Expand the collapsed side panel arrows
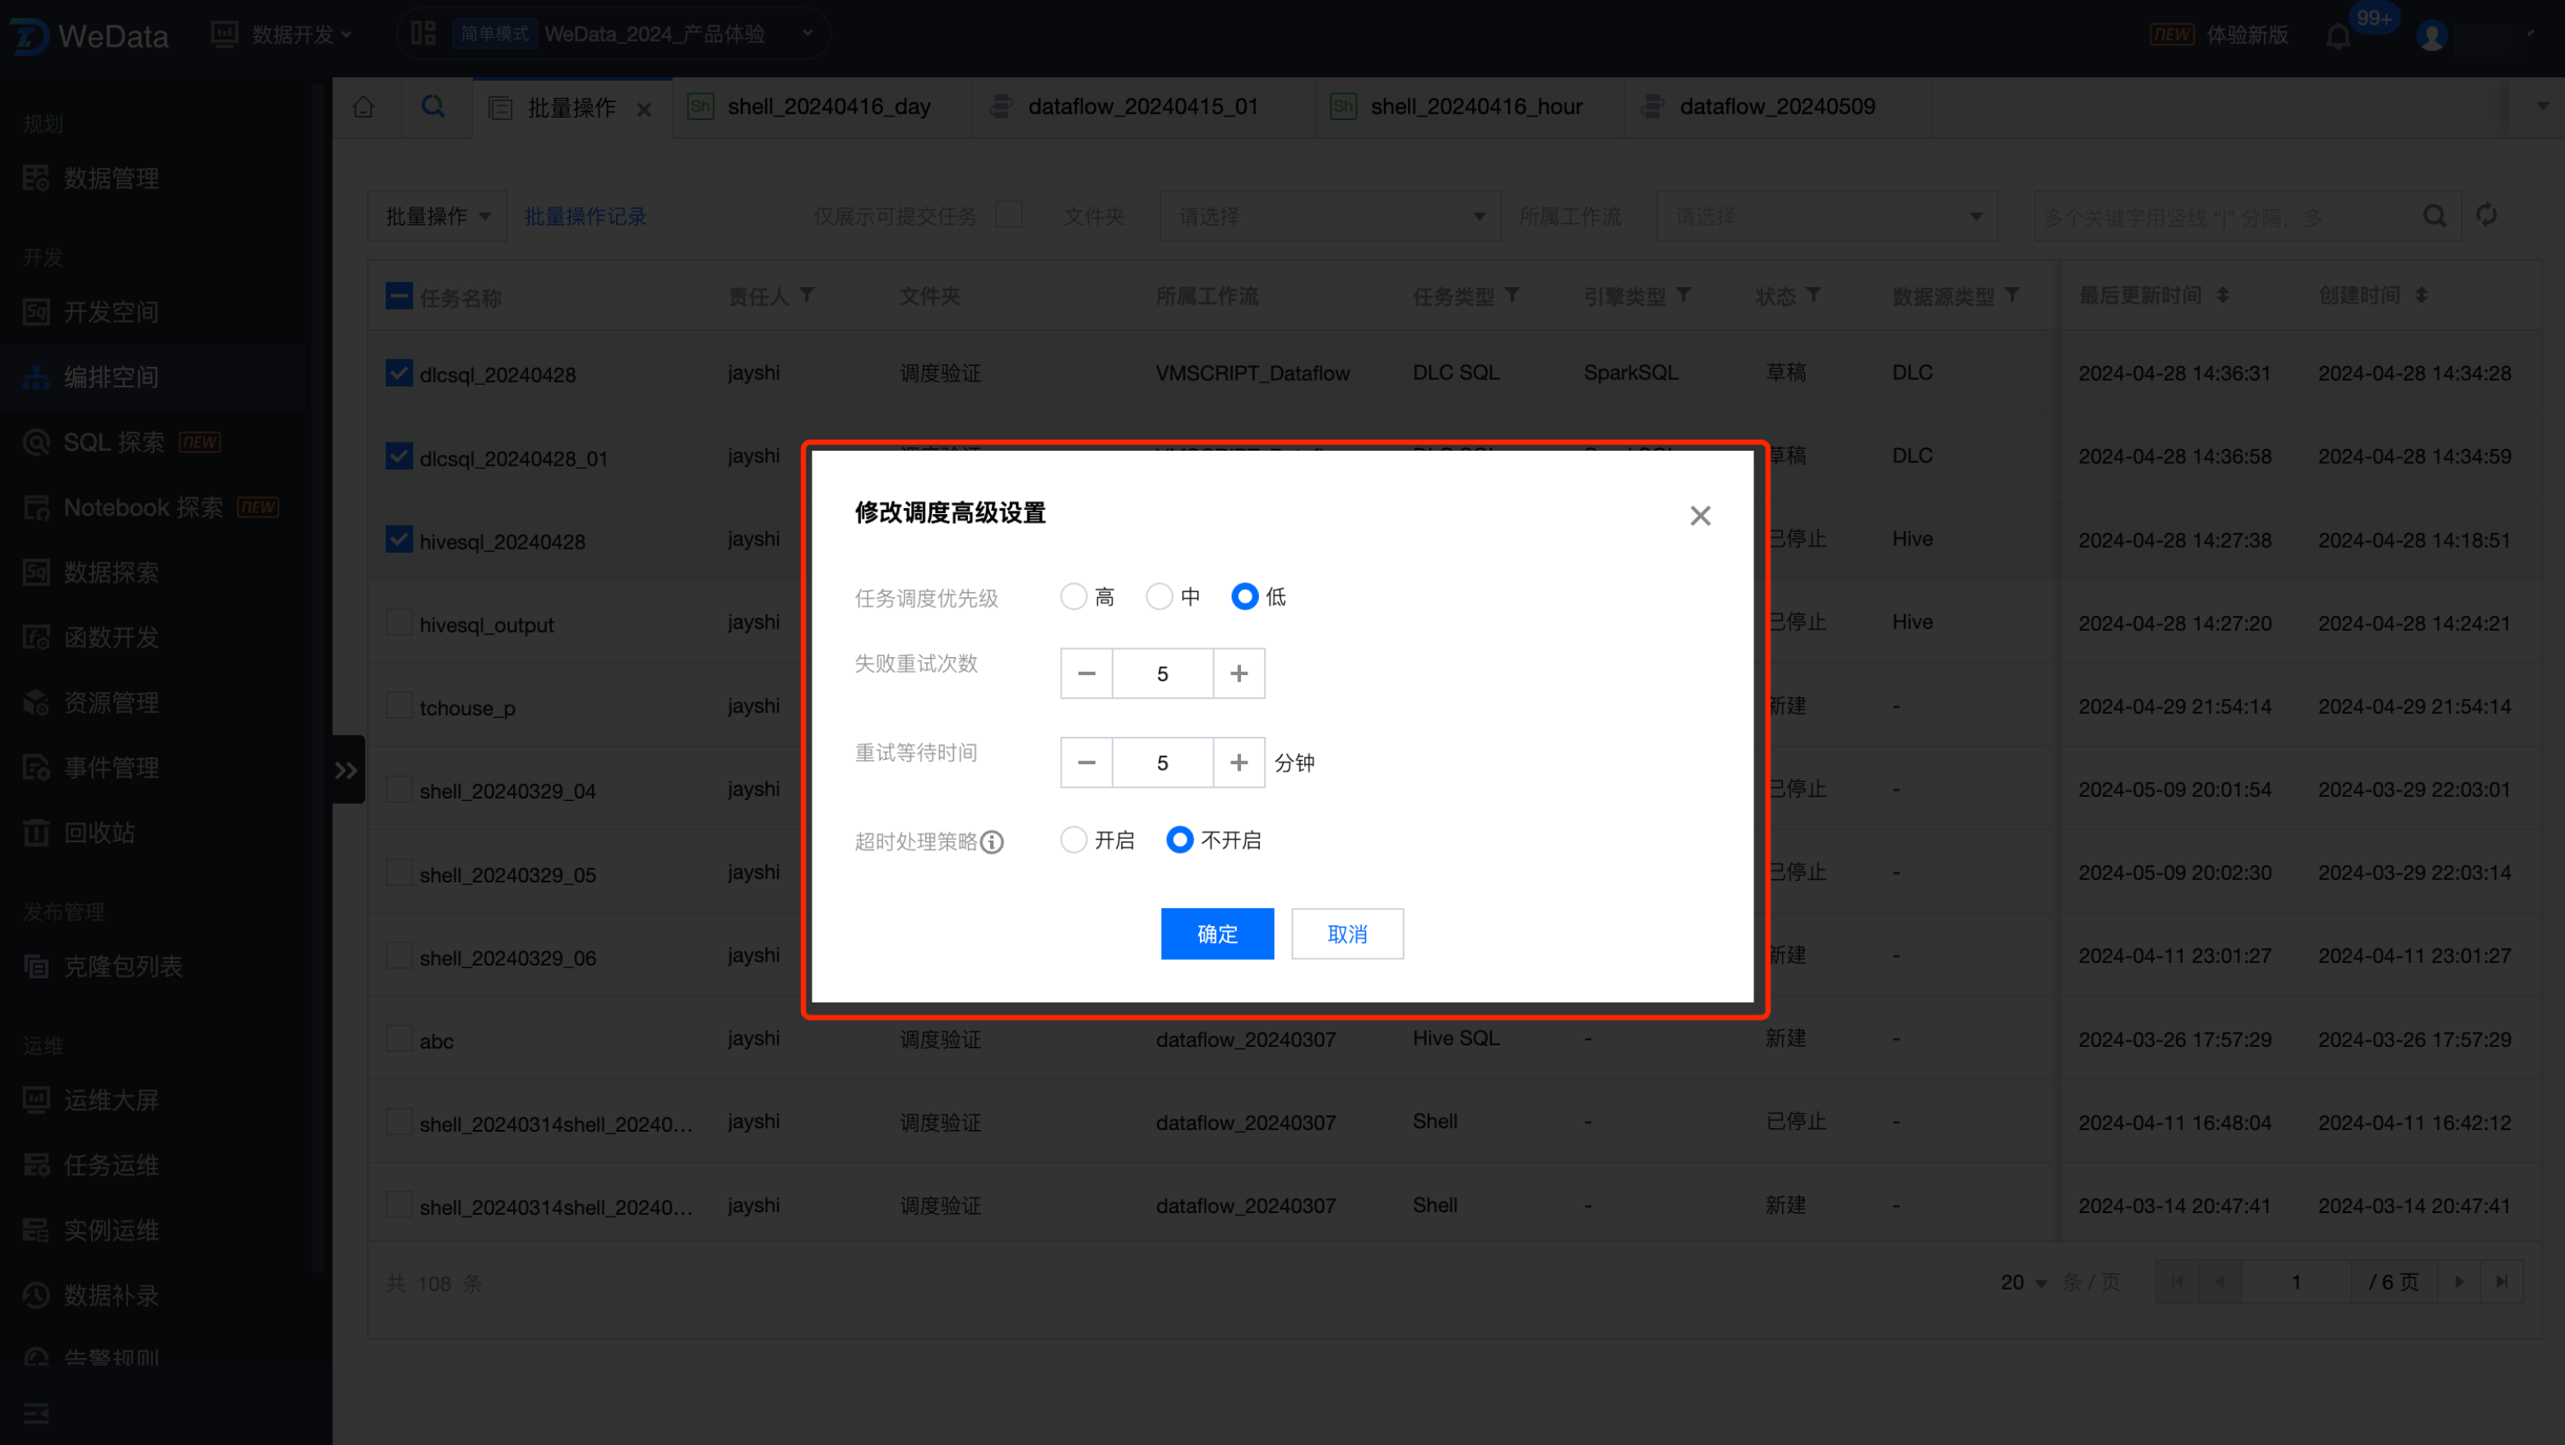 pos(345,770)
